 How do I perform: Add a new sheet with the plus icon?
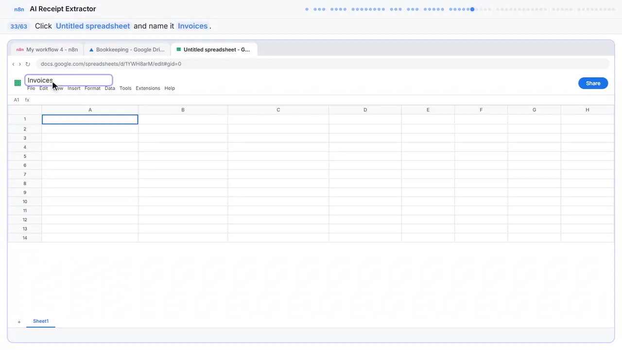pyautogui.click(x=19, y=322)
